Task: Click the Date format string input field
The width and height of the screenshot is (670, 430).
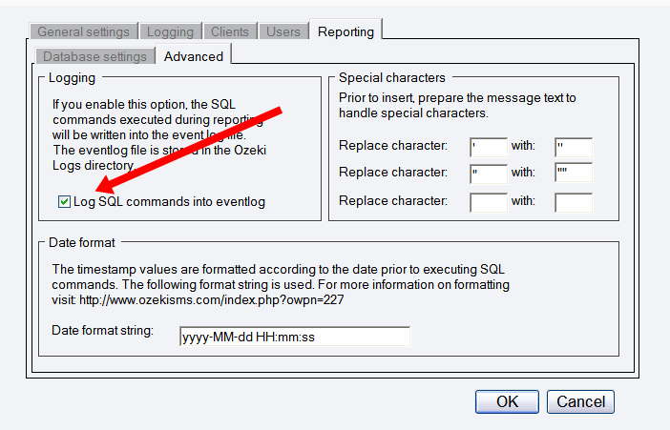Action: [x=295, y=337]
